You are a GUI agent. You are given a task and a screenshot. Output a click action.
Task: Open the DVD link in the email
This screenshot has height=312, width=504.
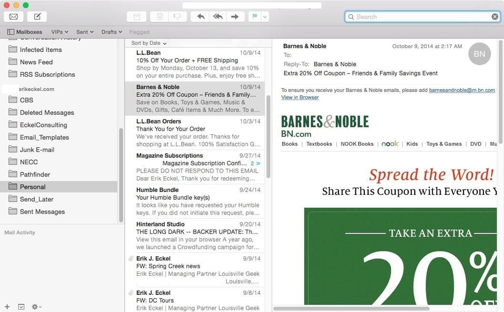[x=476, y=144]
